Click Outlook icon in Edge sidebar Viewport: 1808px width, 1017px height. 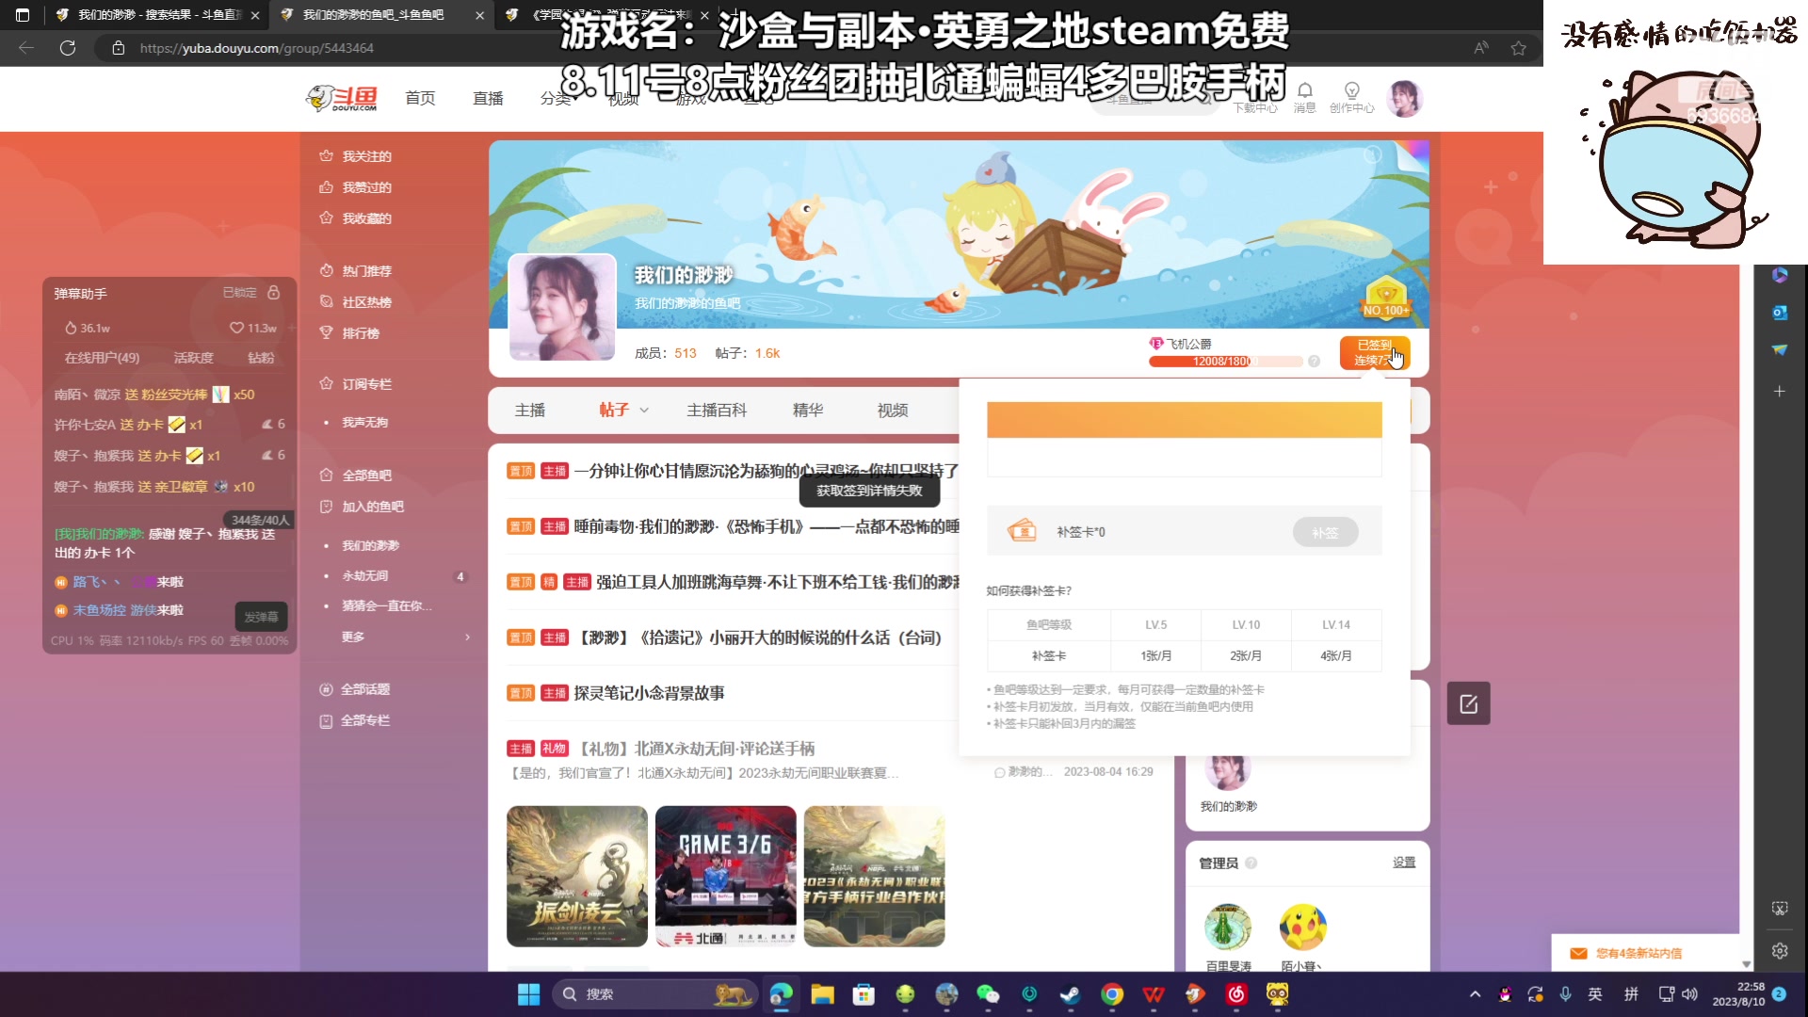pos(1780,313)
